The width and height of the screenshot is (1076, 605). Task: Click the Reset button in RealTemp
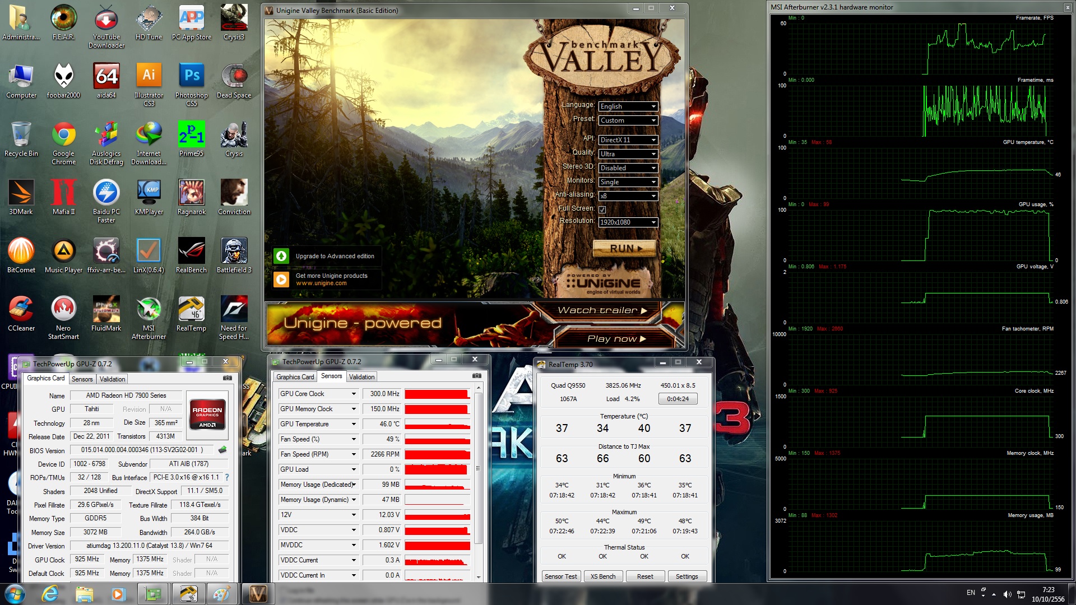pyautogui.click(x=645, y=576)
